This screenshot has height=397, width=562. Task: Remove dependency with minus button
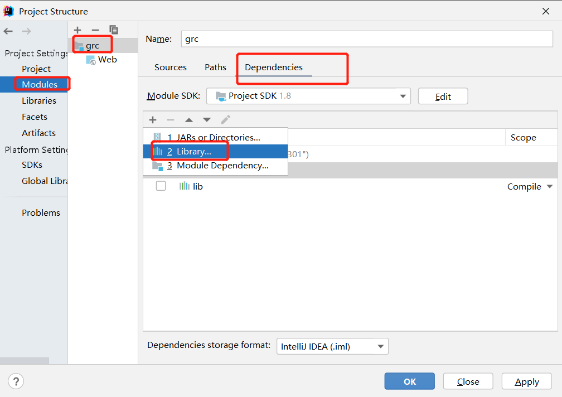(x=171, y=120)
